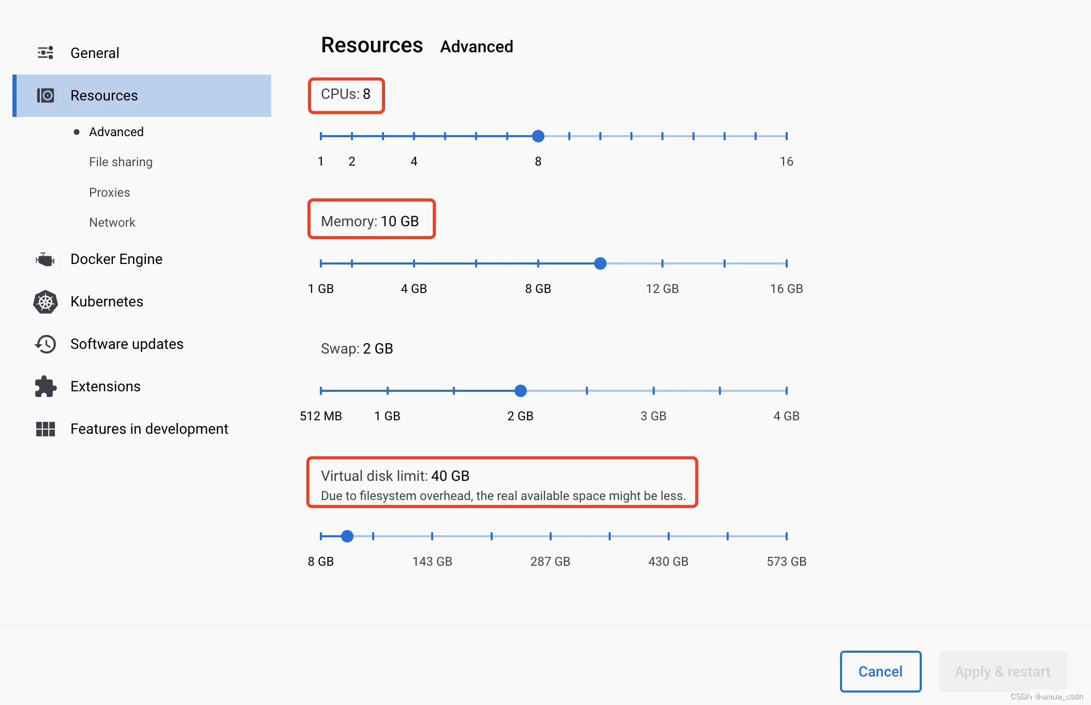Set Memory slider to the 4 GB tick
The width and height of the screenshot is (1091, 705).
point(414,263)
